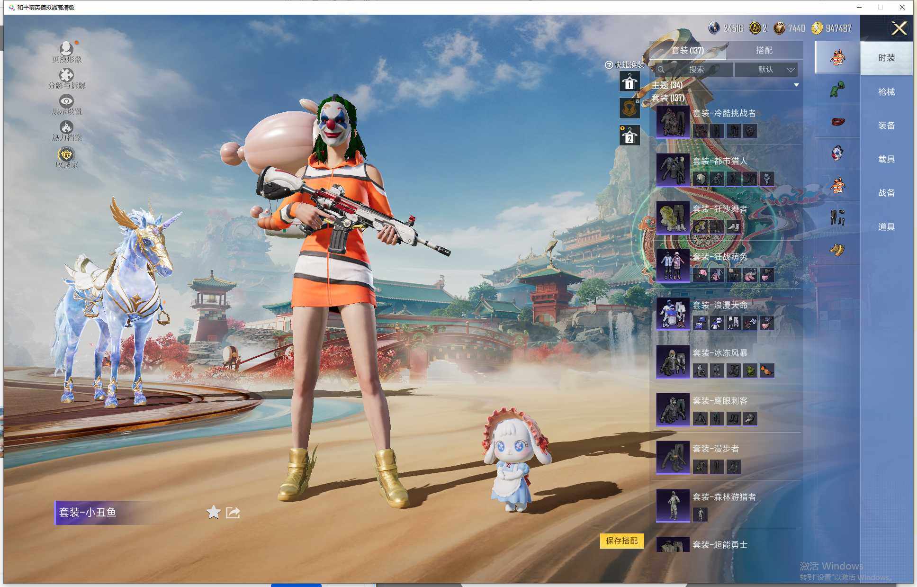
Task: Select the golden shoes slot icon
Action: point(837,249)
